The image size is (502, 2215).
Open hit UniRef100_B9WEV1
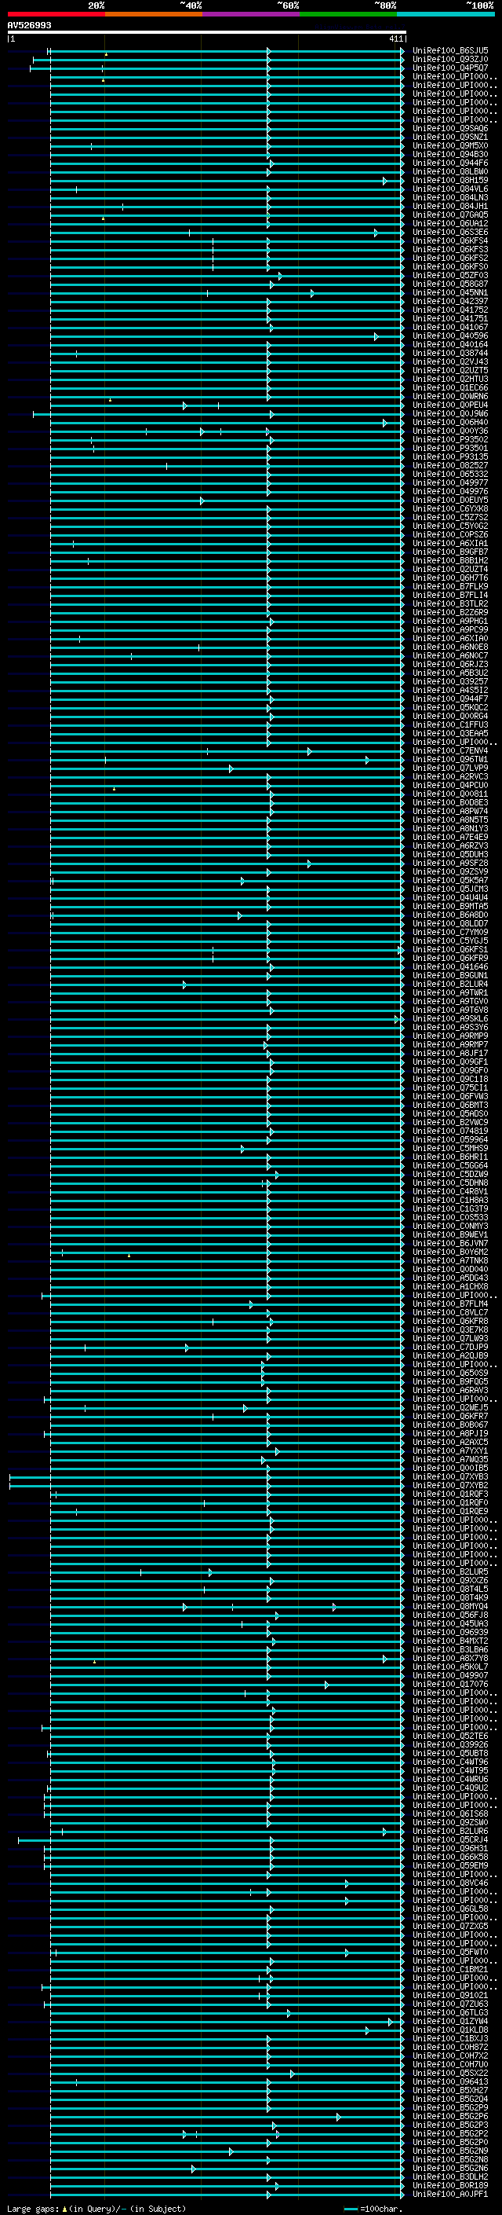tap(450, 1234)
